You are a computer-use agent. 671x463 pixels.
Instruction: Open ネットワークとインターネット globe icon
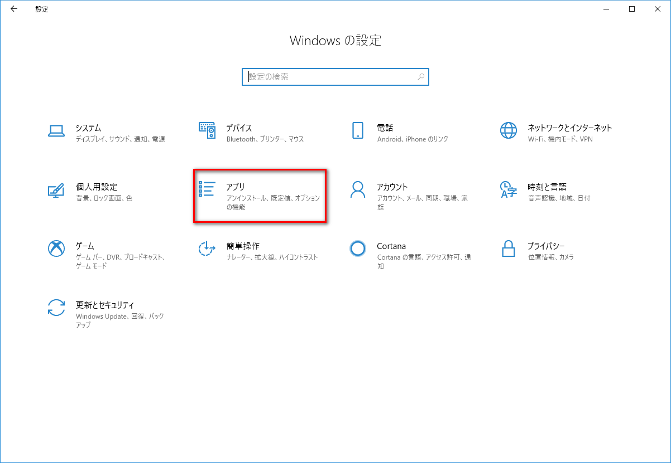(509, 130)
